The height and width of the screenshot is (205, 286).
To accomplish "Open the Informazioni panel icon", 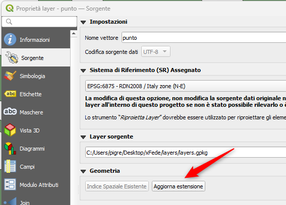I will [x=10, y=39].
